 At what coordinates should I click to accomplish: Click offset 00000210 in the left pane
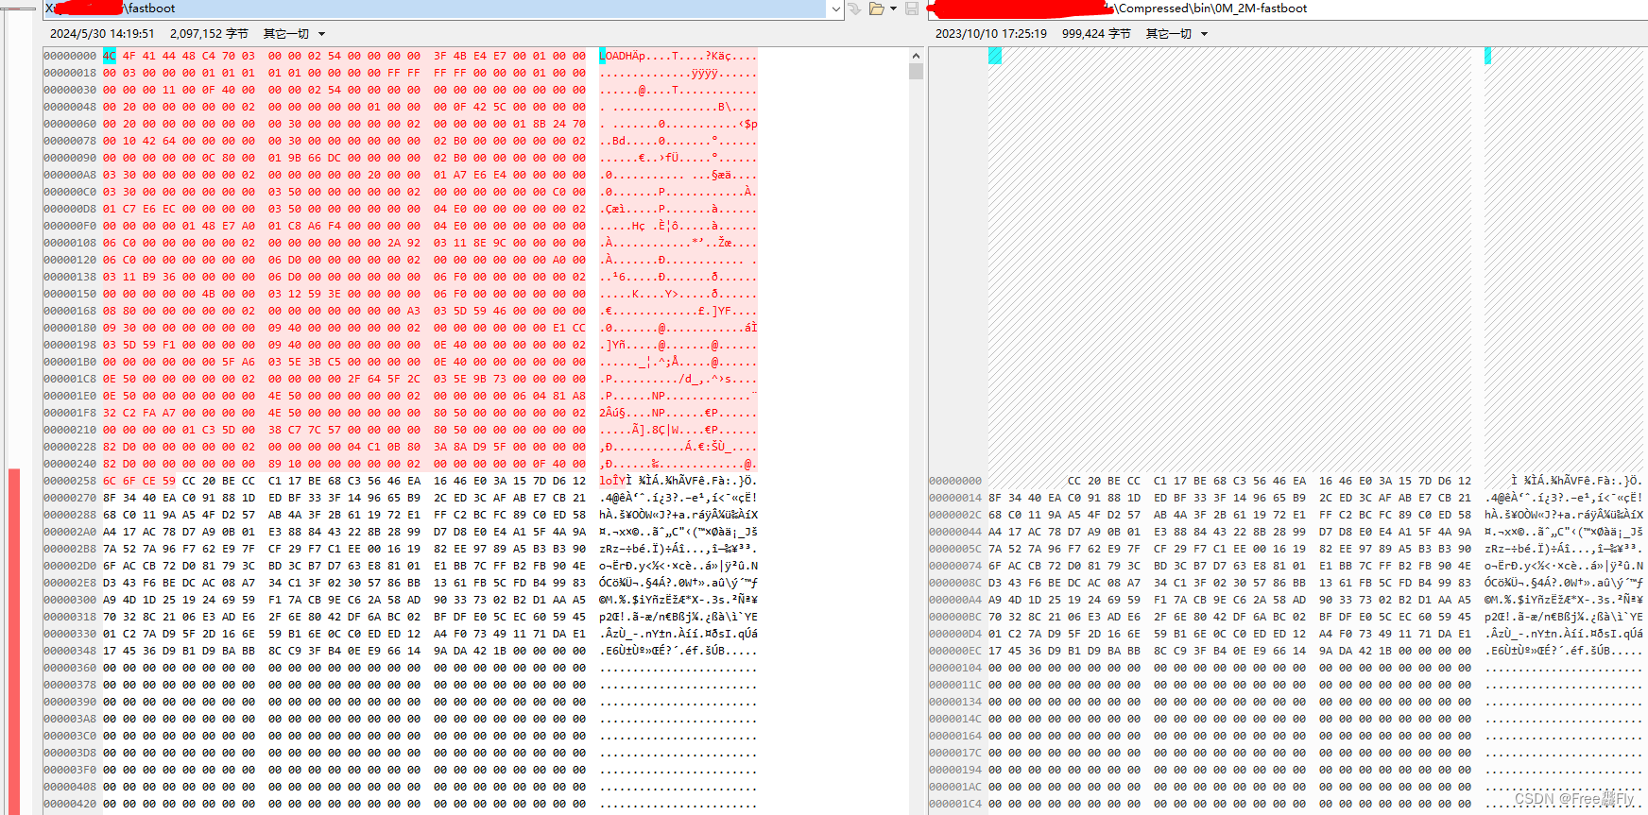(70, 431)
